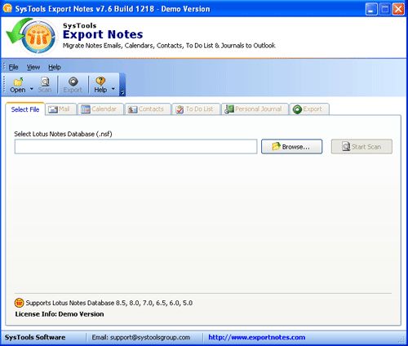Switch to the Contacts tab
Screen dimensions: 408x346
point(148,109)
